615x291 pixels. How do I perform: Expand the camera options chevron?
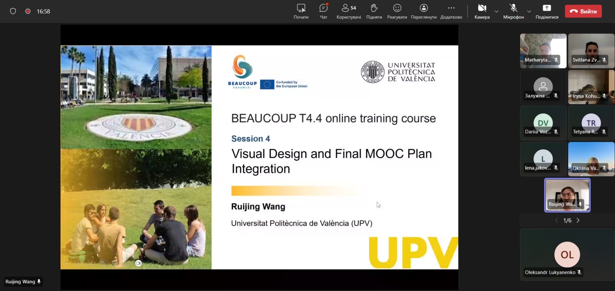tap(496, 12)
